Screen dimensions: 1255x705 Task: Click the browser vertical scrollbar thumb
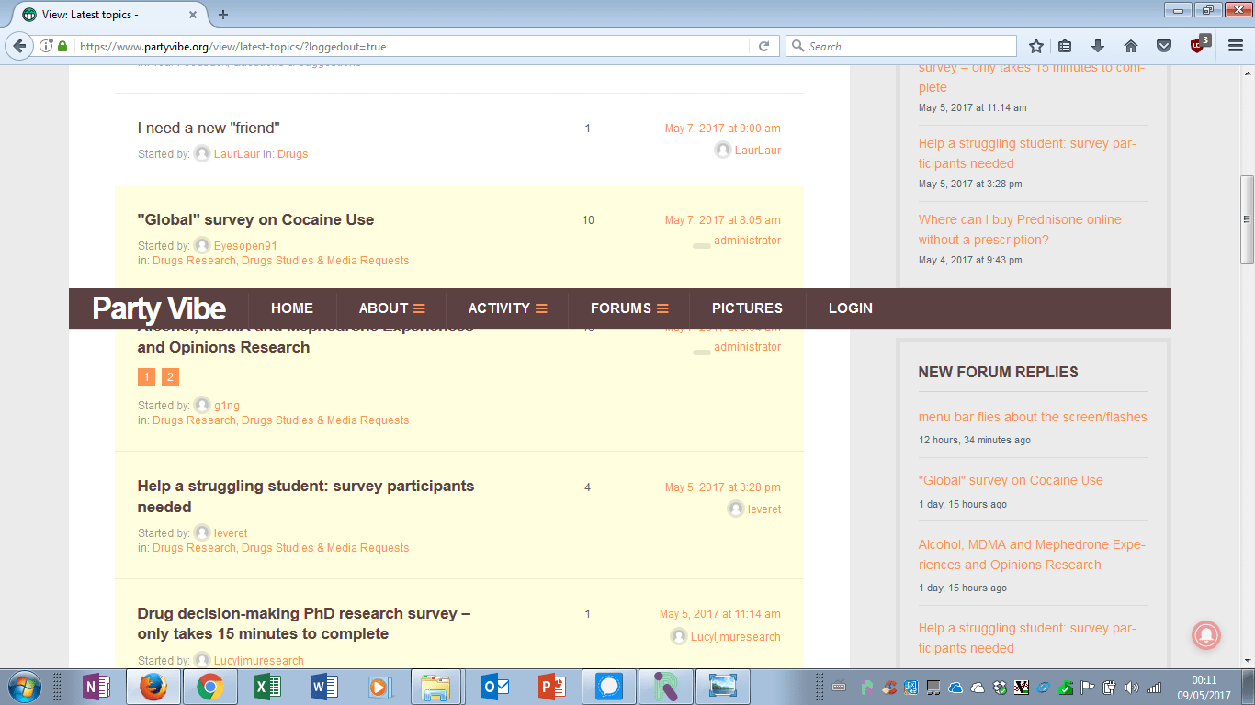tap(1247, 219)
